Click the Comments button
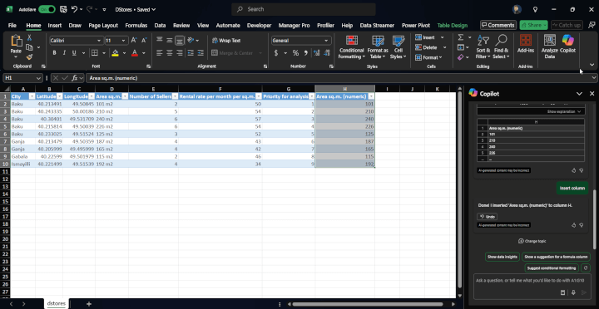Viewport: 599px width, 309px height. (x=498, y=25)
